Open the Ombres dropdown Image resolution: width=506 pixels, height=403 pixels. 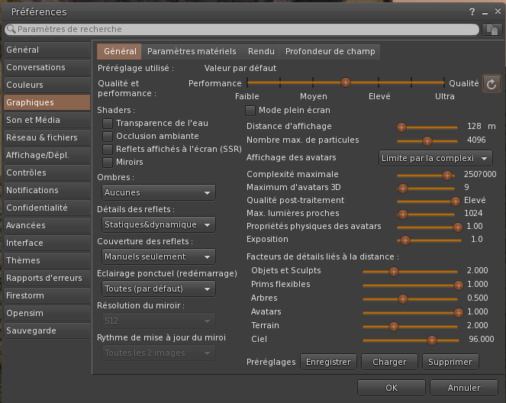pos(156,193)
